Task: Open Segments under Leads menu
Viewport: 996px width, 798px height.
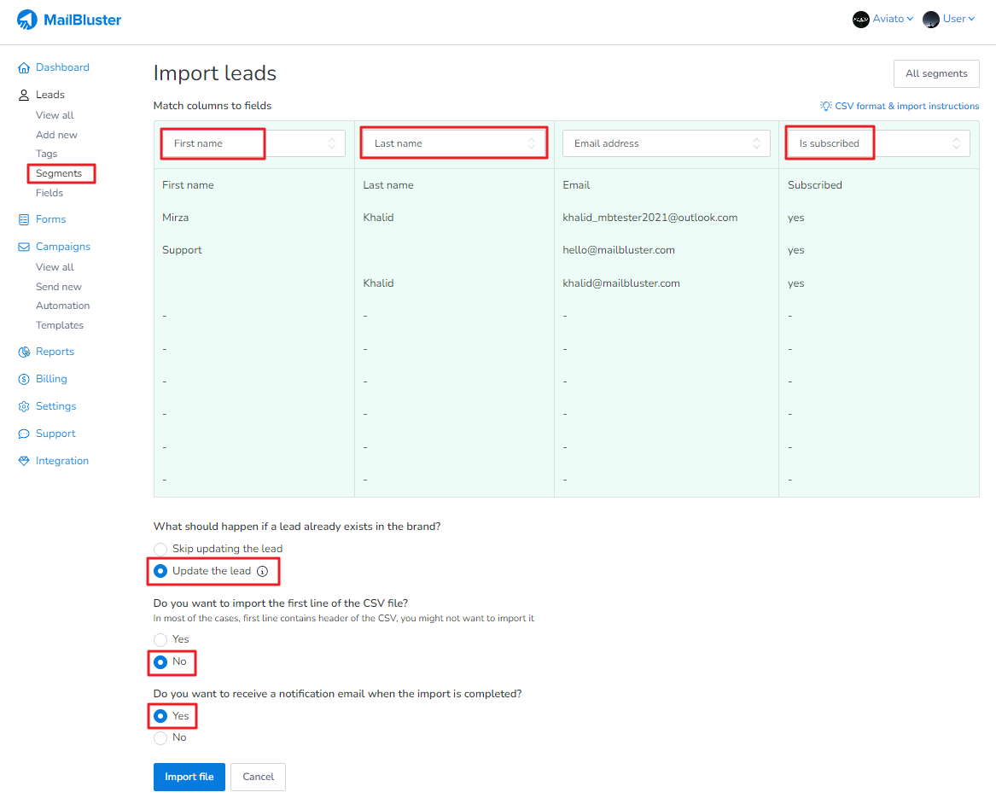Action: click(x=59, y=174)
